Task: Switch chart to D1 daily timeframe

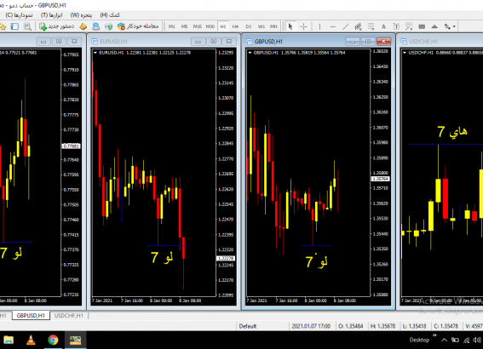Action: pos(248,26)
